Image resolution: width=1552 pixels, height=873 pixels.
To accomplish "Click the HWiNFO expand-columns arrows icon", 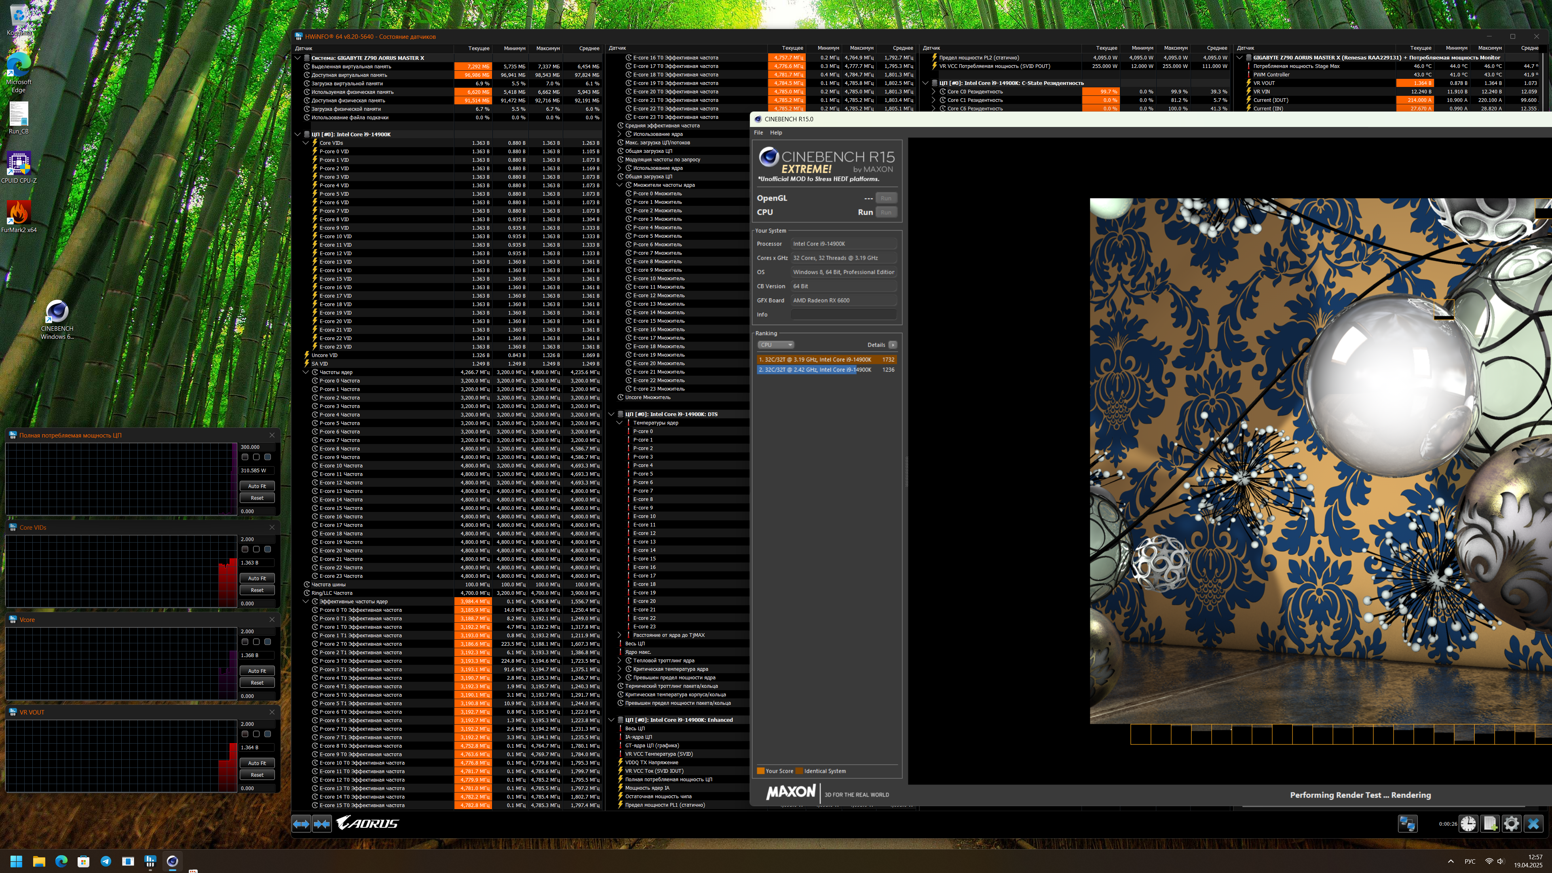I will click(301, 824).
